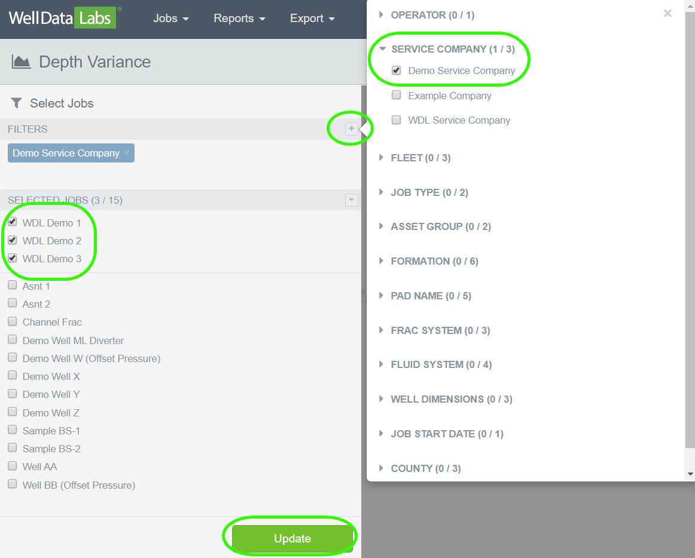Image resolution: width=695 pixels, height=558 pixels.
Task: Check the Channel Frac job
Action: pos(13,321)
